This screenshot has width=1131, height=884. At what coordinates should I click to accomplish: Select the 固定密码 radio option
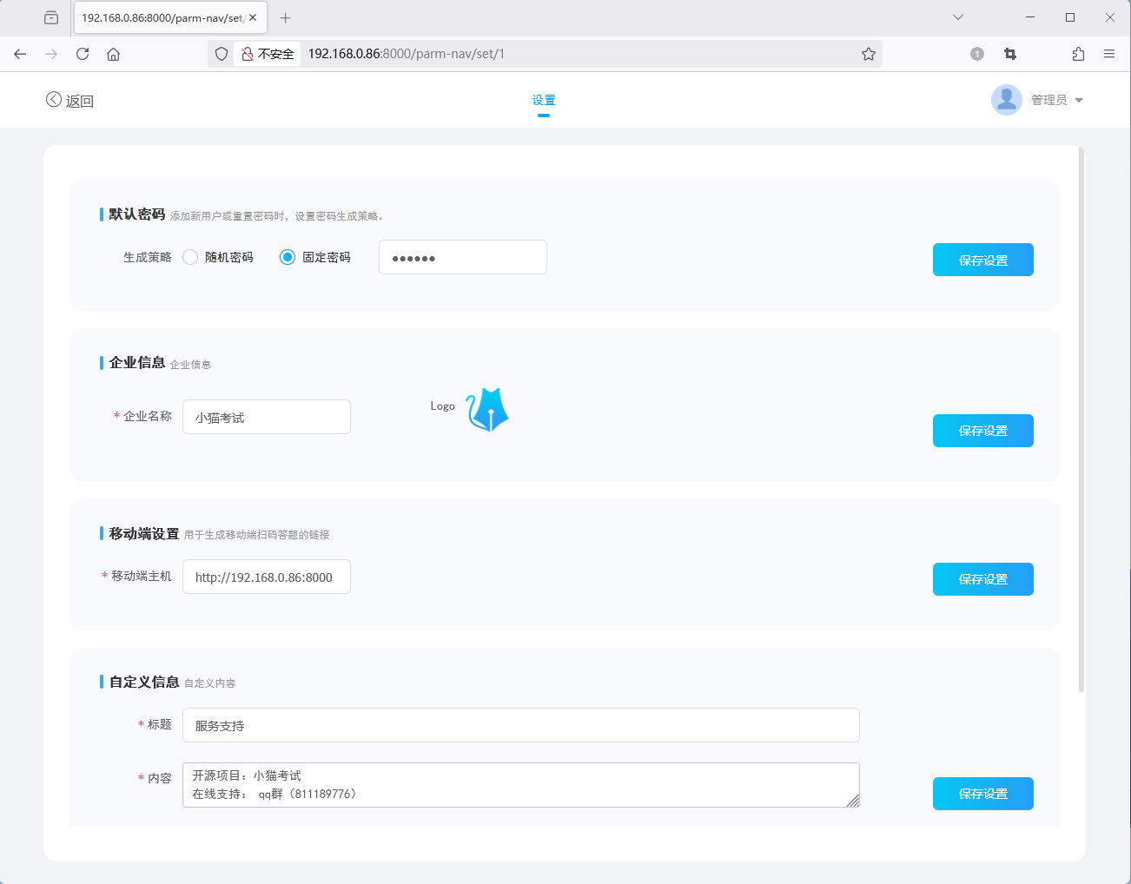pyautogui.click(x=287, y=256)
